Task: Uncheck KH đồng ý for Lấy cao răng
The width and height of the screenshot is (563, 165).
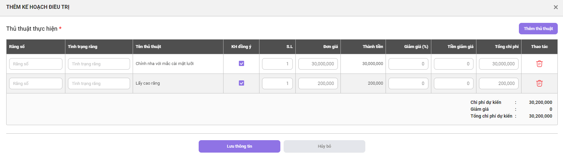Action: (241, 83)
